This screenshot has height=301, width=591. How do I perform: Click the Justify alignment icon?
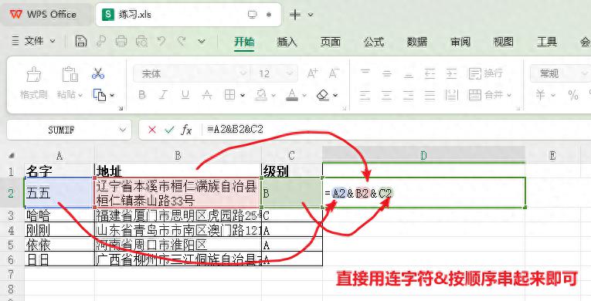tap(430, 95)
